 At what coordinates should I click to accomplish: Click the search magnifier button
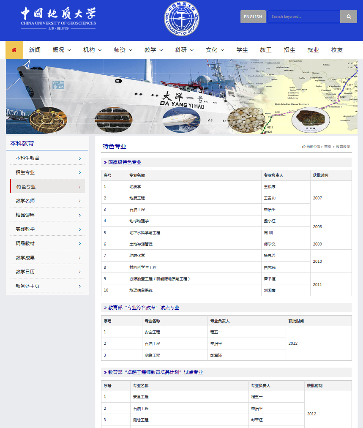[x=349, y=16]
